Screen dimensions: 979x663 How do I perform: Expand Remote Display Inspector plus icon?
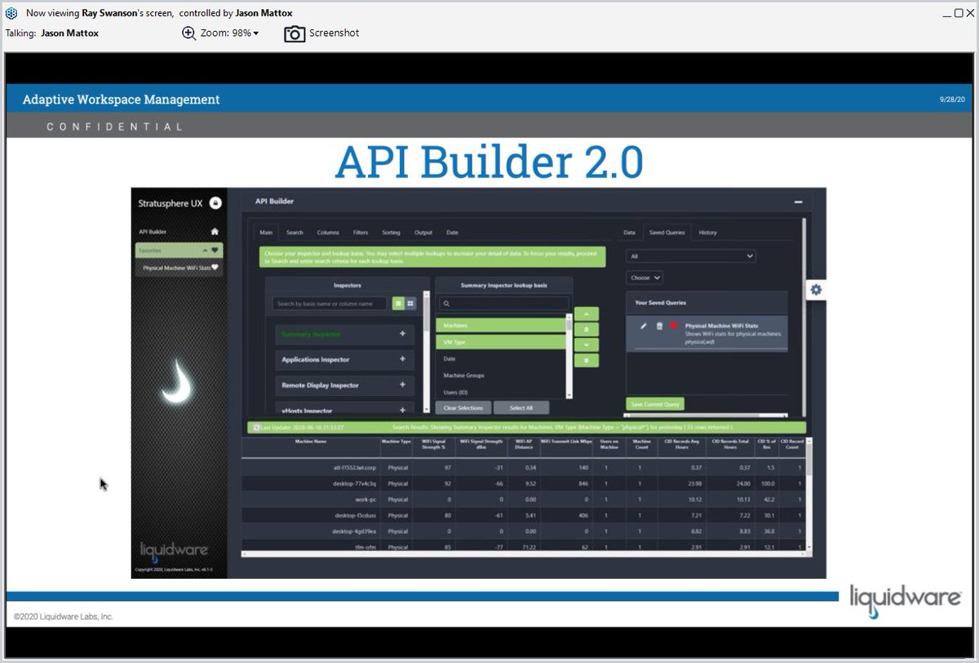pyautogui.click(x=402, y=385)
